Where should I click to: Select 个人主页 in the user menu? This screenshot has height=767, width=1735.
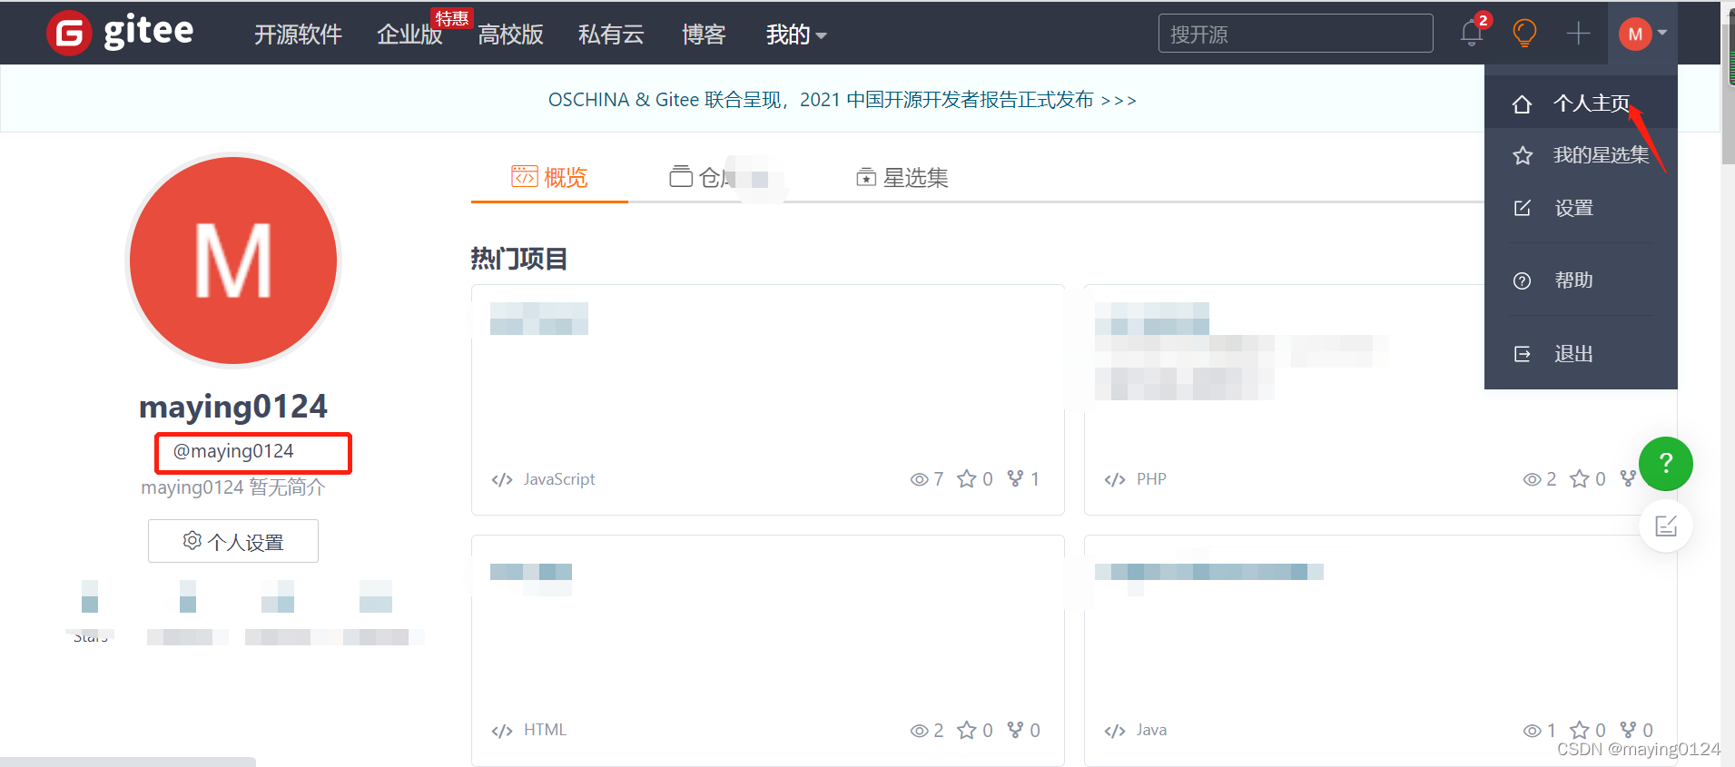pos(1581,103)
